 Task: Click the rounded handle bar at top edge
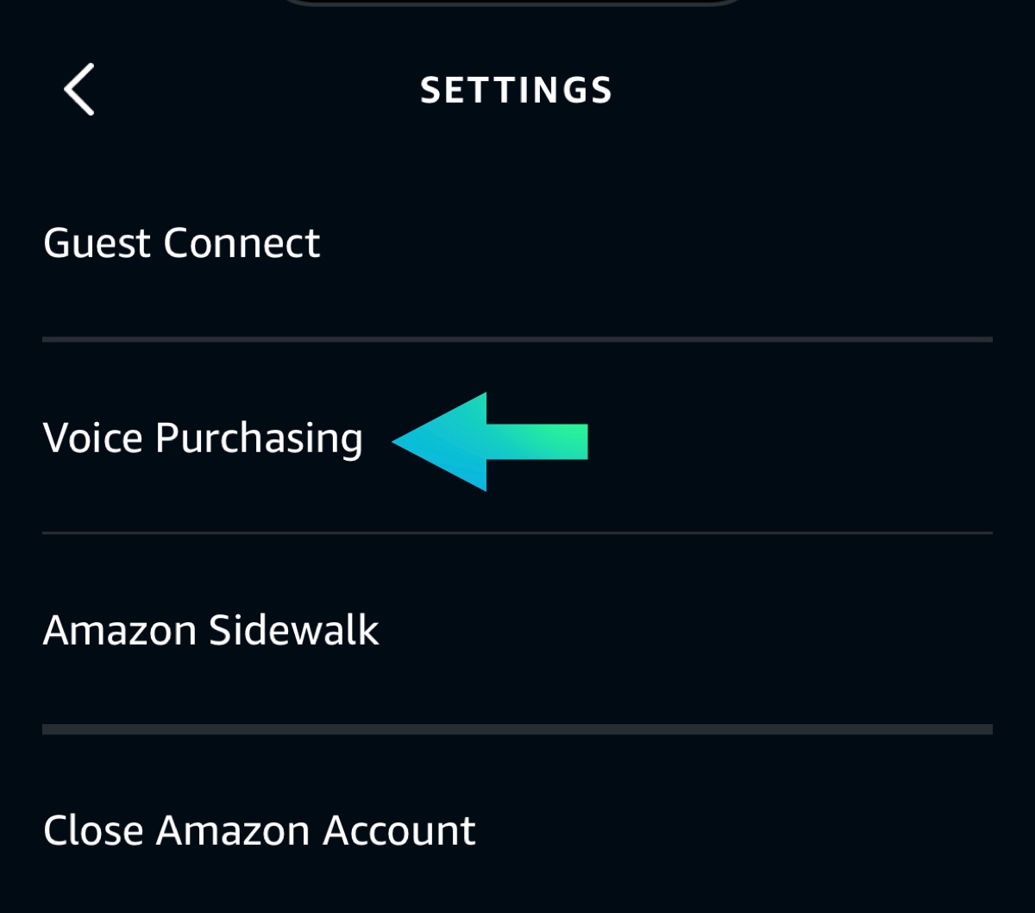(x=513, y=3)
